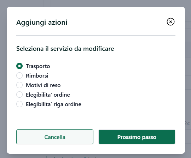
Task: Click the empty white space above the buttons
Action: [96, 119]
